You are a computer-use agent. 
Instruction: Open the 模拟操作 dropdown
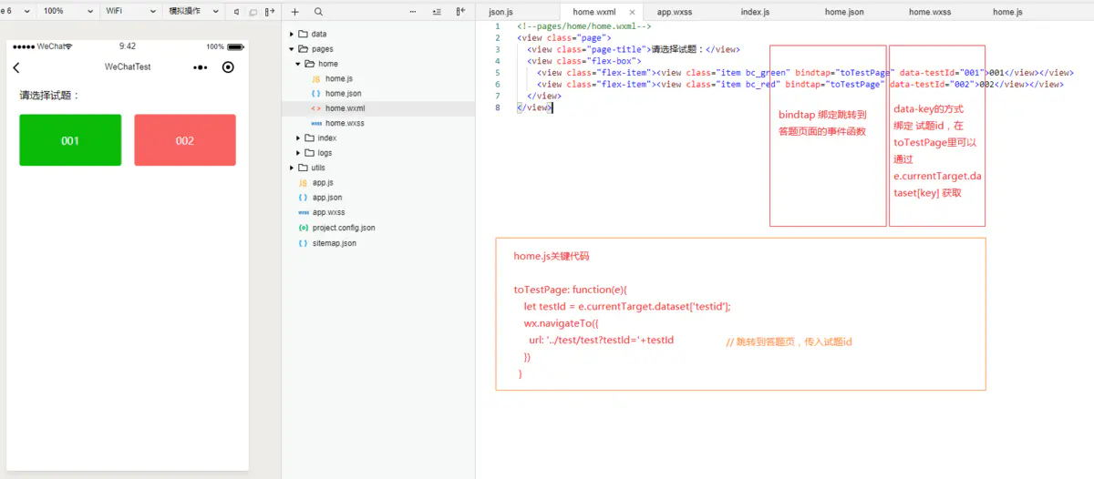pyautogui.click(x=193, y=12)
